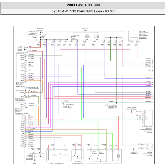Click the 'G10' fuse box pin label
165x164 pixels.
(120, 42)
